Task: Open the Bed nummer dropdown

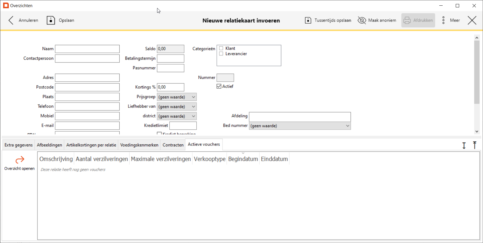Action: (x=300, y=126)
